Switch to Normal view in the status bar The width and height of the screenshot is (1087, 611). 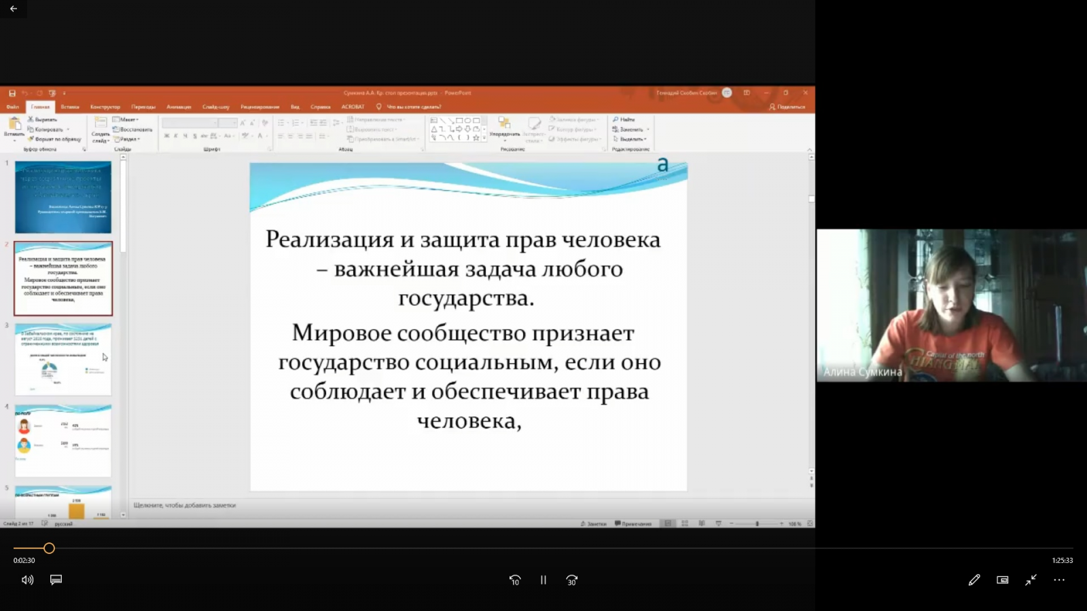(x=668, y=523)
